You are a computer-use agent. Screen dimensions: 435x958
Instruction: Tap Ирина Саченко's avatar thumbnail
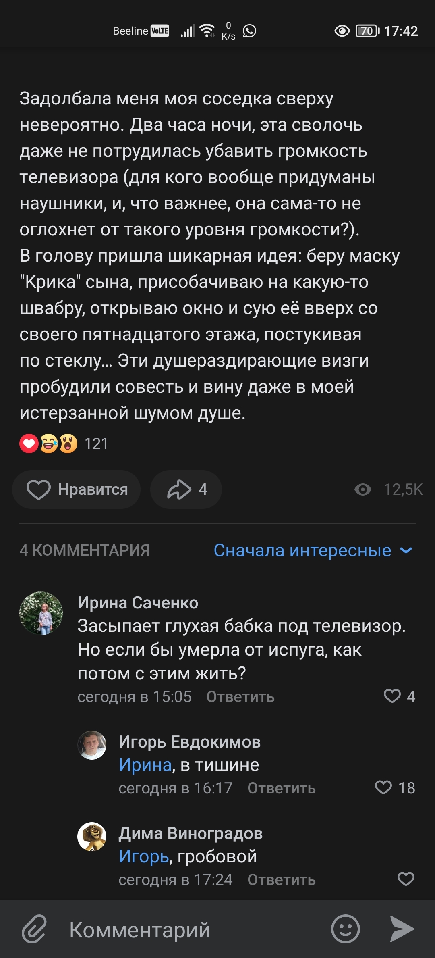41,613
